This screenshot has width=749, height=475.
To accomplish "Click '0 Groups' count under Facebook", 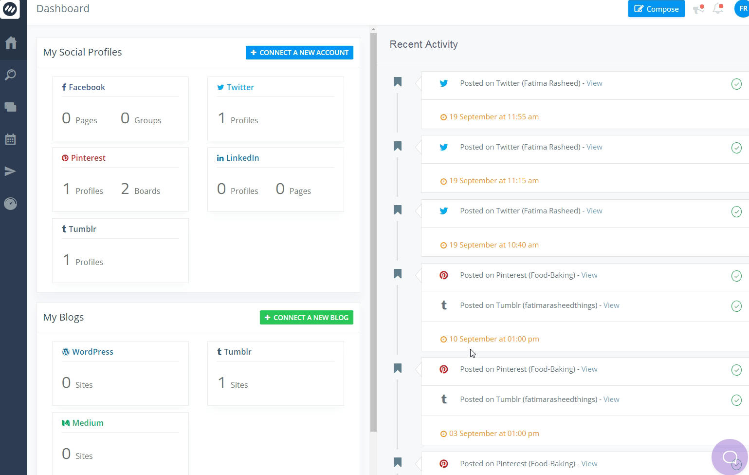I will 141,118.
